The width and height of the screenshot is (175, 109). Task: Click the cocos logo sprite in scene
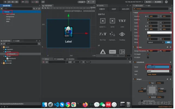coord(68,32)
